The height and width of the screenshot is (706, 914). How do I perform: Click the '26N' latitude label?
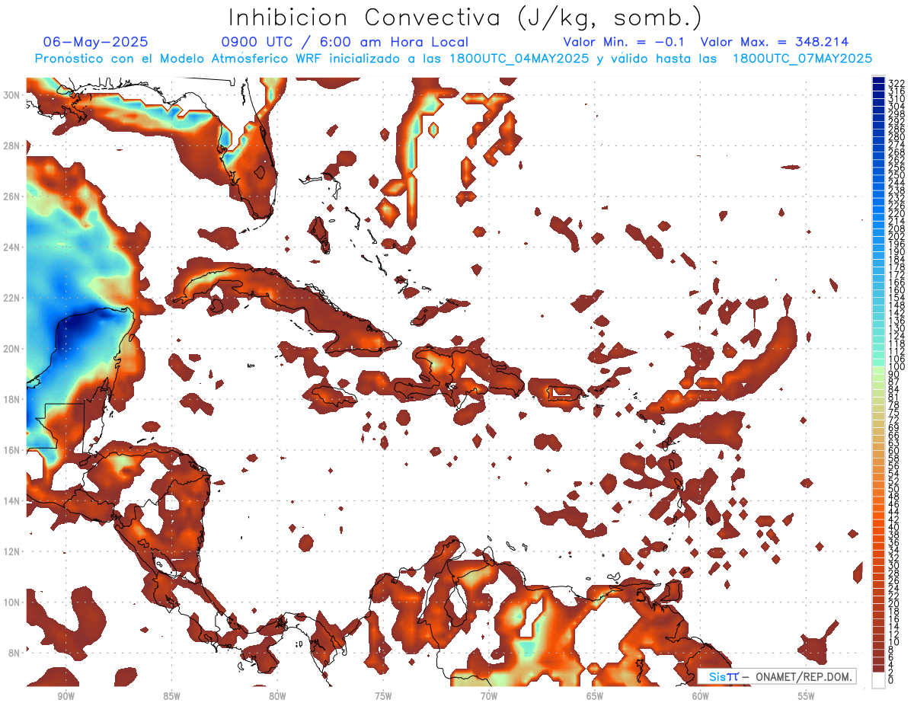point(11,196)
